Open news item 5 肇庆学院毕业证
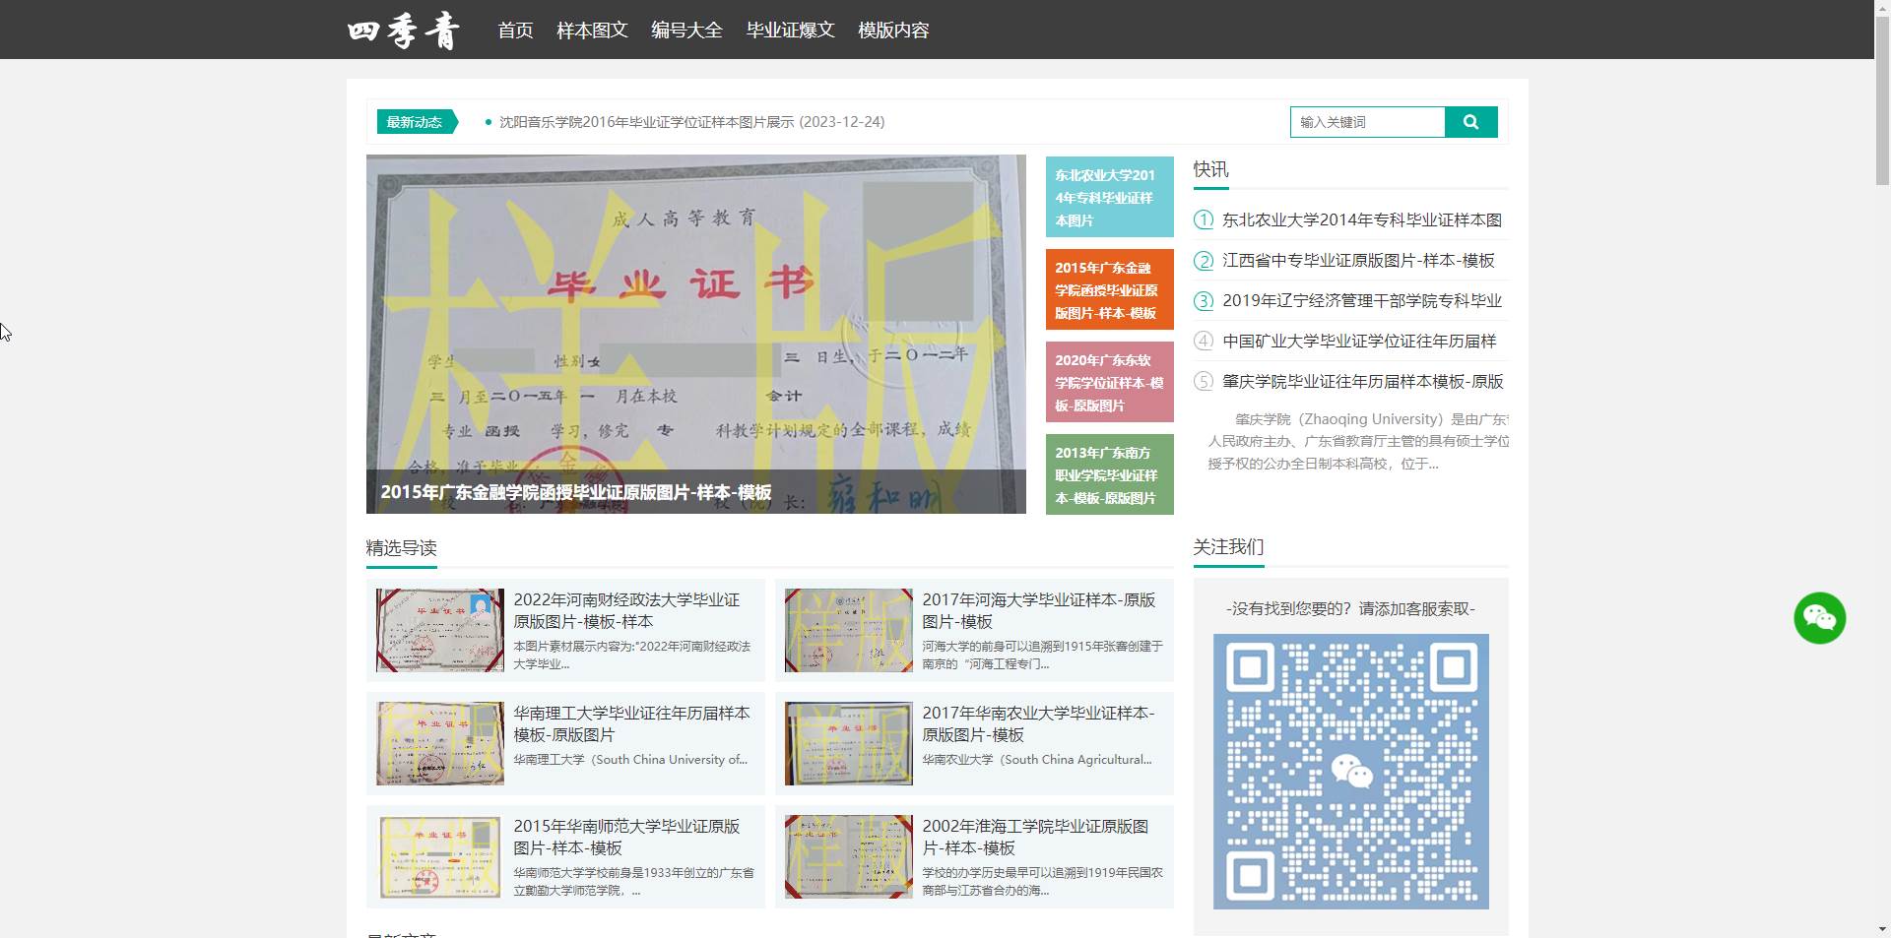This screenshot has height=938, width=1891. pyautogui.click(x=1363, y=381)
